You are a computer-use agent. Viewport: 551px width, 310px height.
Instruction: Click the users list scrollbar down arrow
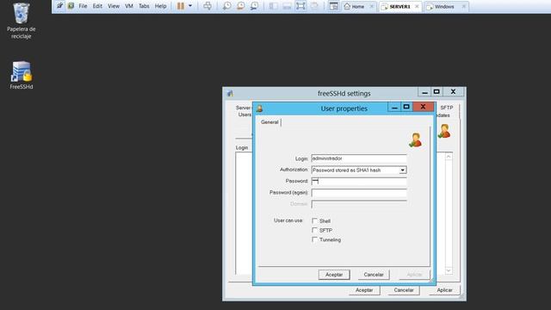(449, 270)
